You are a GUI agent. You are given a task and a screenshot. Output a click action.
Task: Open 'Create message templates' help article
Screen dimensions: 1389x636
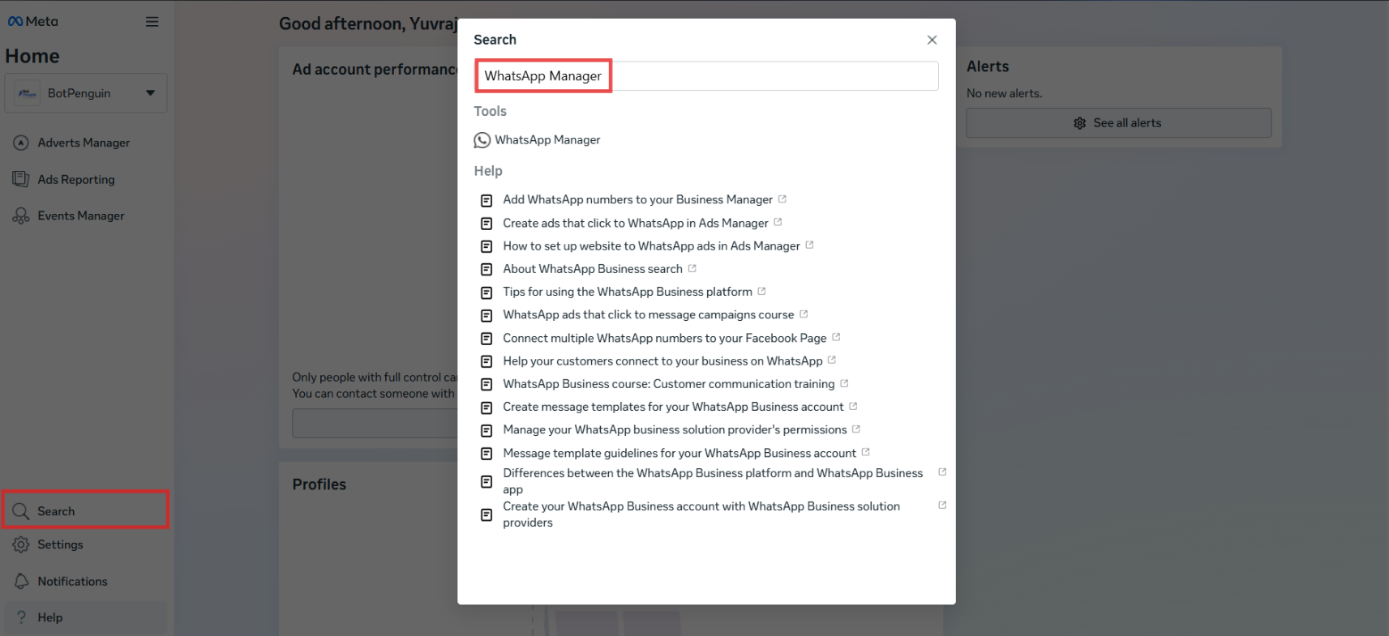tap(673, 407)
